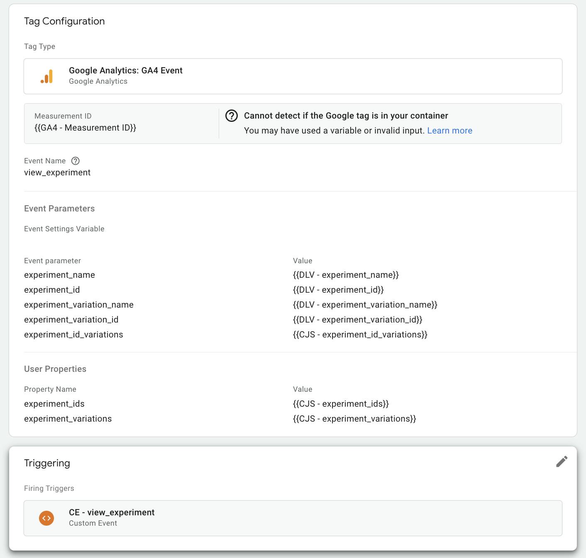Click the {{DLV - experiment_id}} value

click(x=338, y=290)
